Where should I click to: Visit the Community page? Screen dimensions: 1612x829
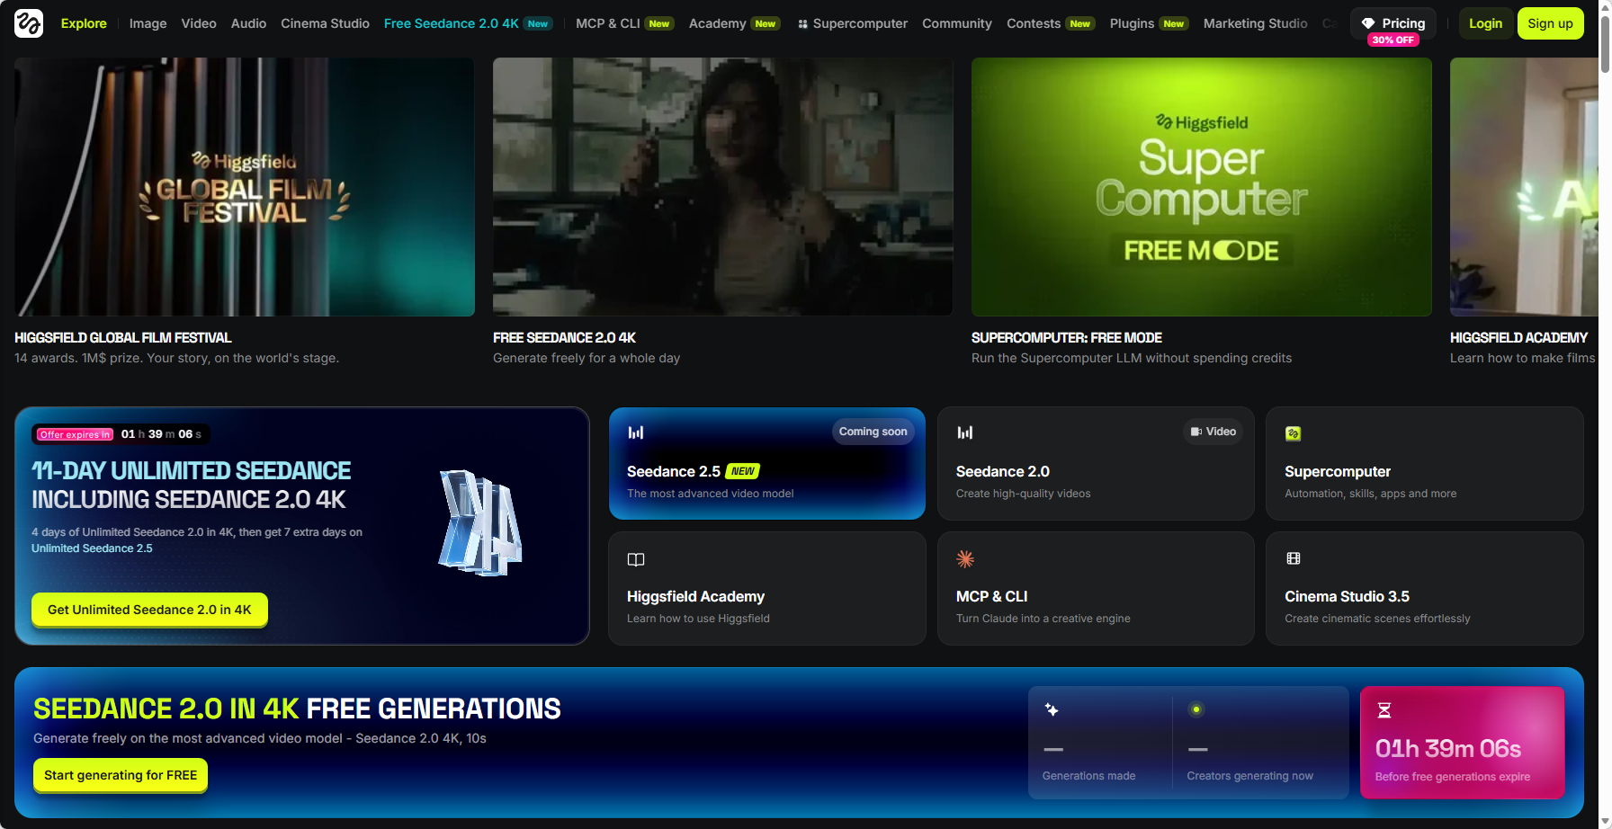(x=957, y=23)
